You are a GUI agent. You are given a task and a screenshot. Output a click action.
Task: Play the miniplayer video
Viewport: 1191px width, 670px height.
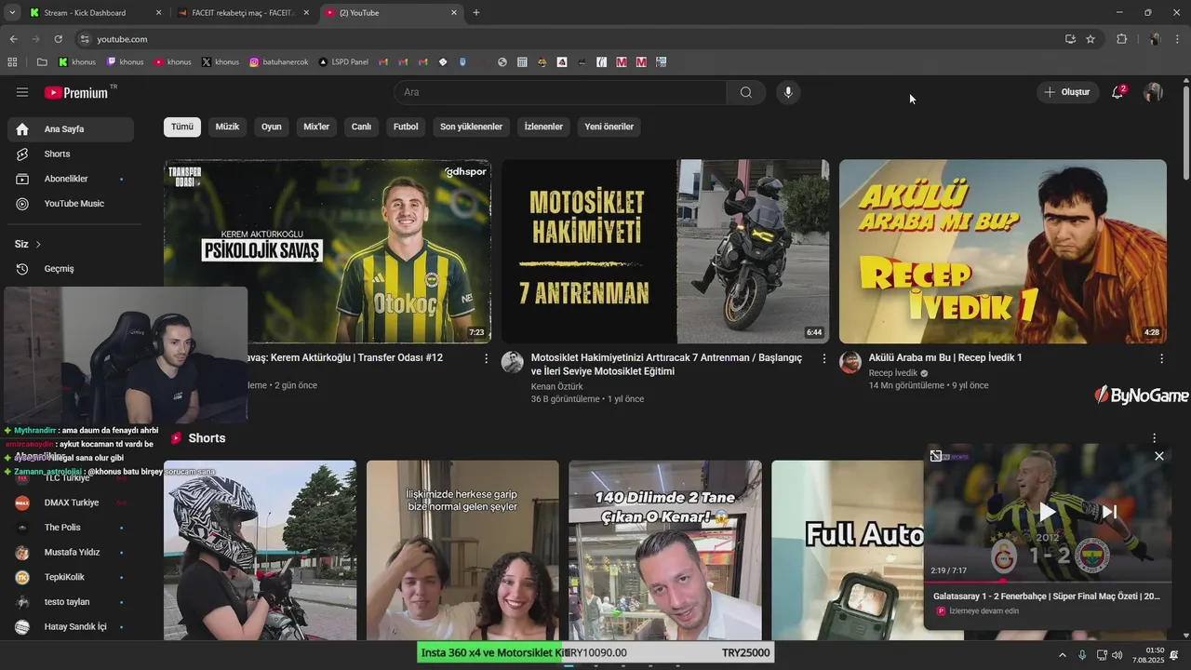(1048, 511)
